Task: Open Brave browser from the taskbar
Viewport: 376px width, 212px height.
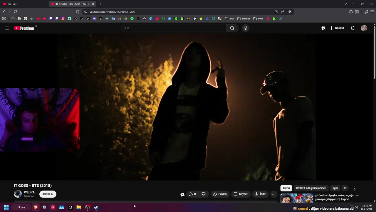Action: point(36,207)
